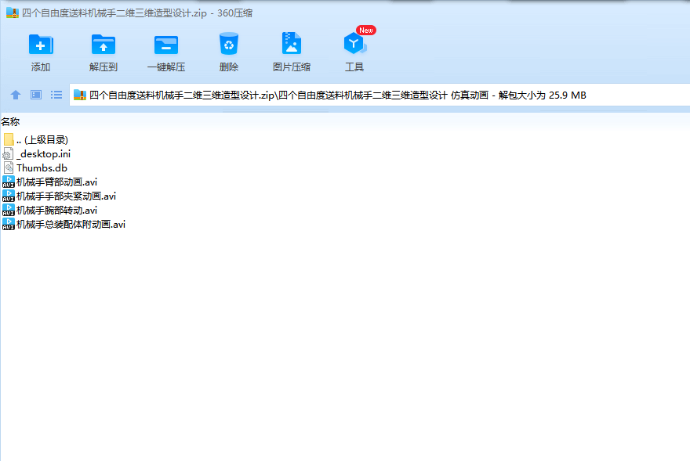The image size is (690, 461).
Task: Select the file 机械手腕部转动.avi
Action: 56,210
